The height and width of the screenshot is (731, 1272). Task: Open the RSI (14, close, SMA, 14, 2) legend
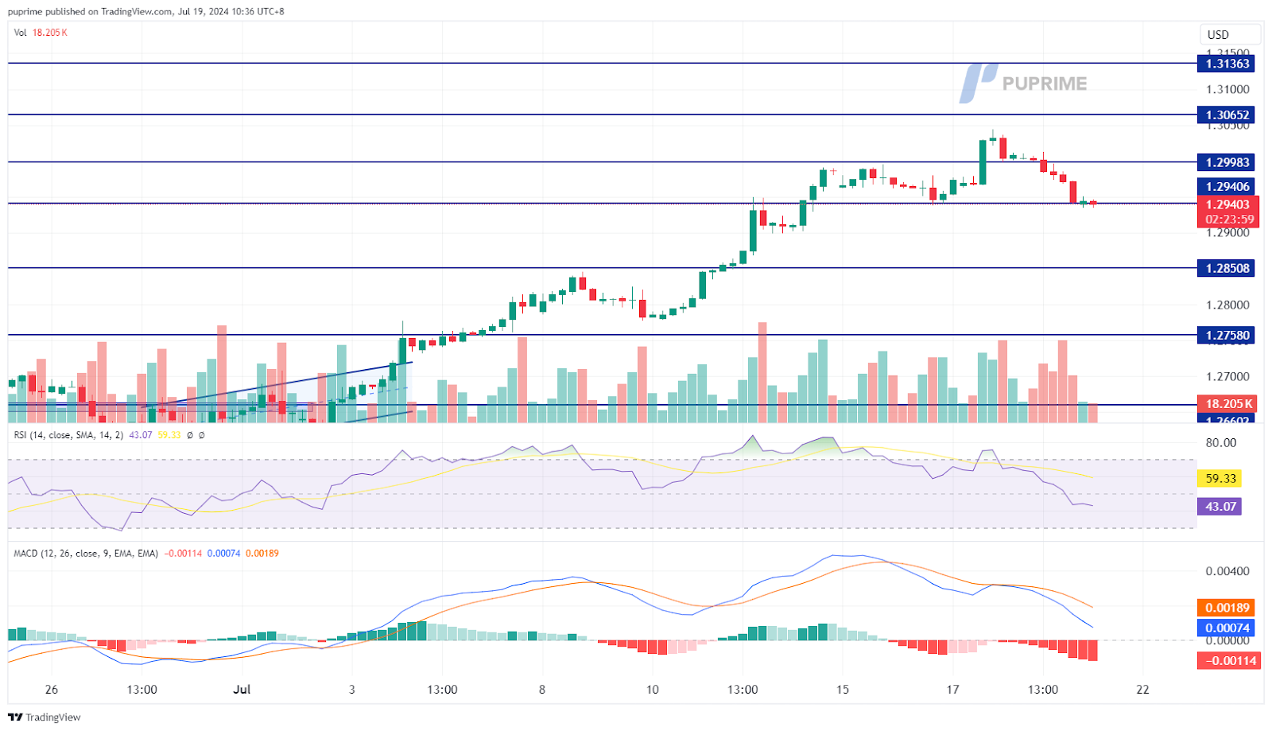coord(68,435)
